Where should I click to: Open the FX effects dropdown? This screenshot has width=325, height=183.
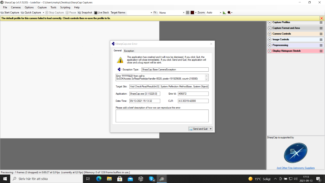[172, 12]
